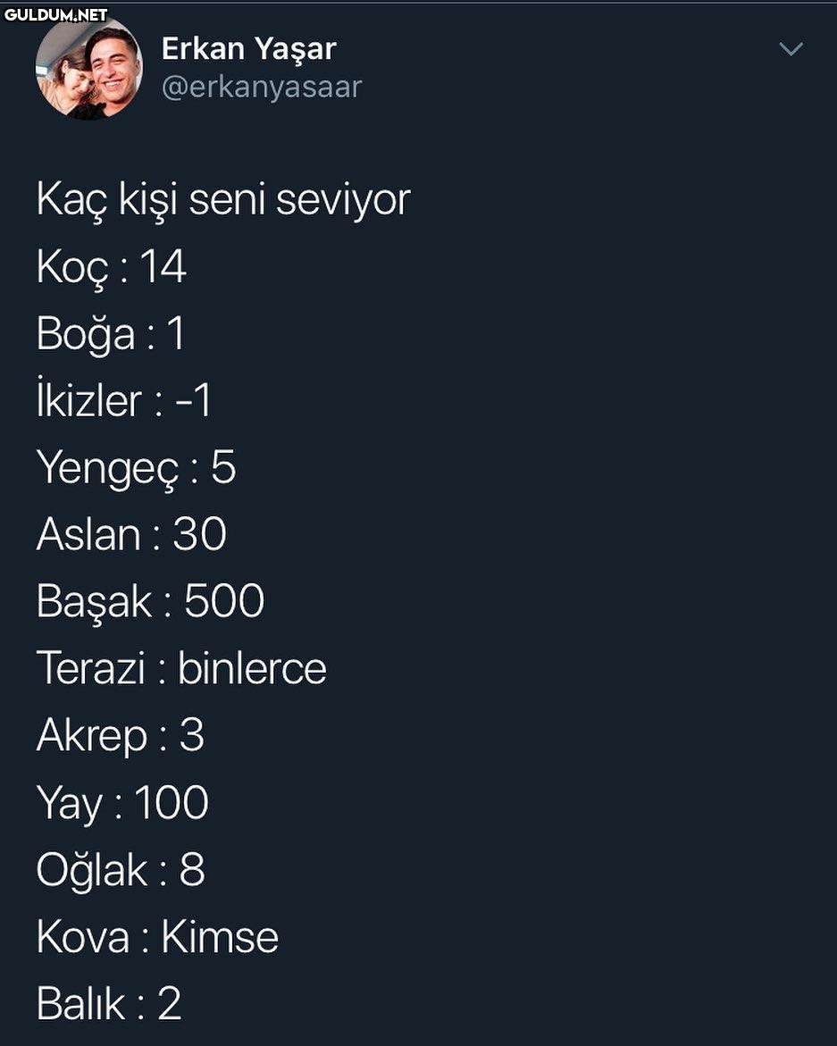This screenshot has height=1046, width=837.
Task: Click the "Oğlak : 8" line
Action: coord(121,869)
